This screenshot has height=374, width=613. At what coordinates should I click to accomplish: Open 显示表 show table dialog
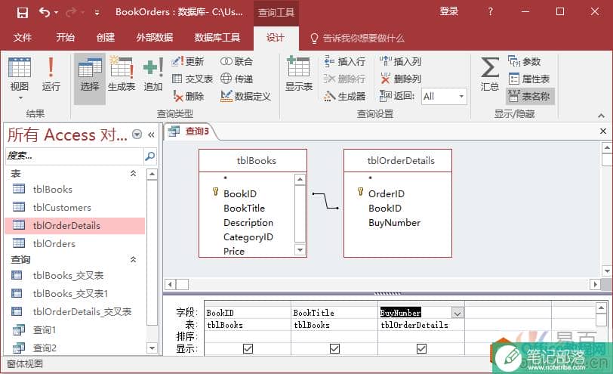tap(299, 74)
